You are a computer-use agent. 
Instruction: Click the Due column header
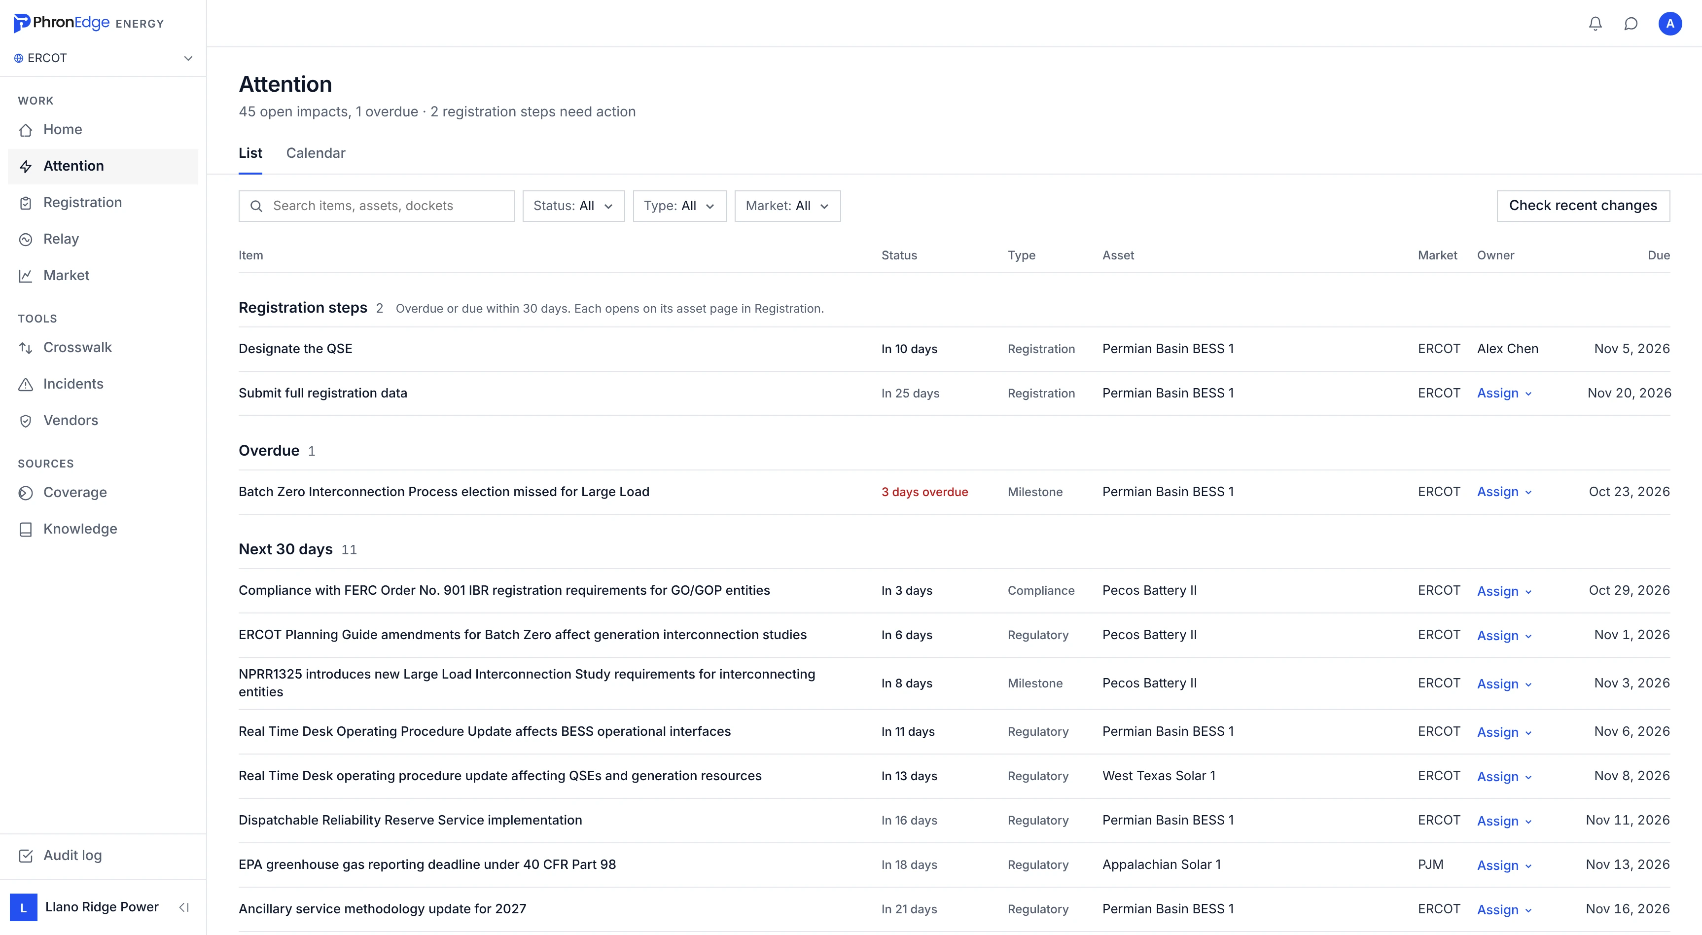click(x=1659, y=256)
